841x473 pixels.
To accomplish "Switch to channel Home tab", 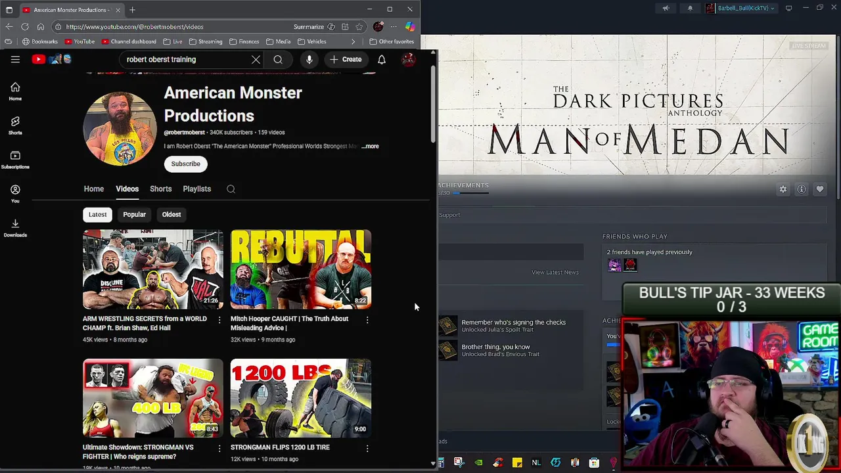I will (x=94, y=189).
